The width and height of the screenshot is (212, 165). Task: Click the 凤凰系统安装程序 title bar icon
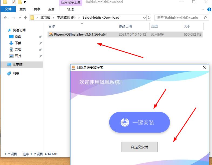click(73, 67)
